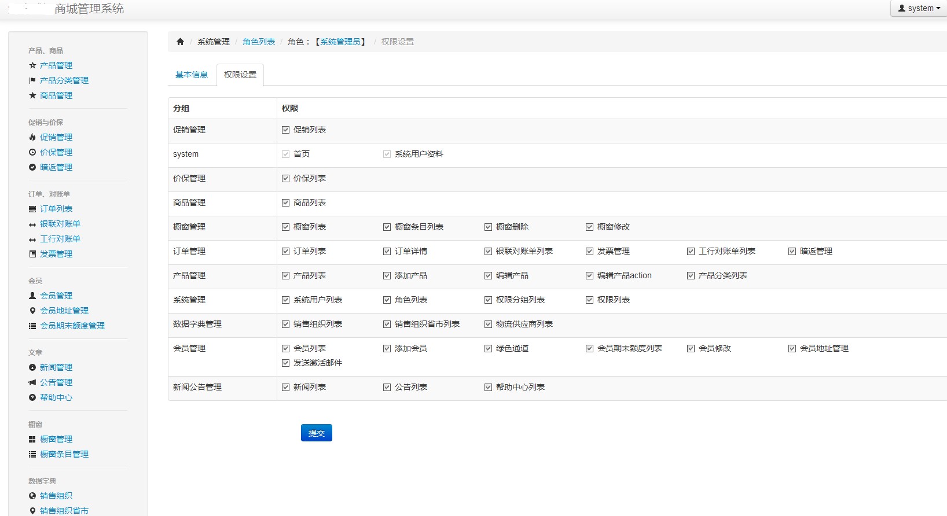Open 暗返管理 sidebar link
The height and width of the screenshot is (516, 947).
(x=56, y=167)
